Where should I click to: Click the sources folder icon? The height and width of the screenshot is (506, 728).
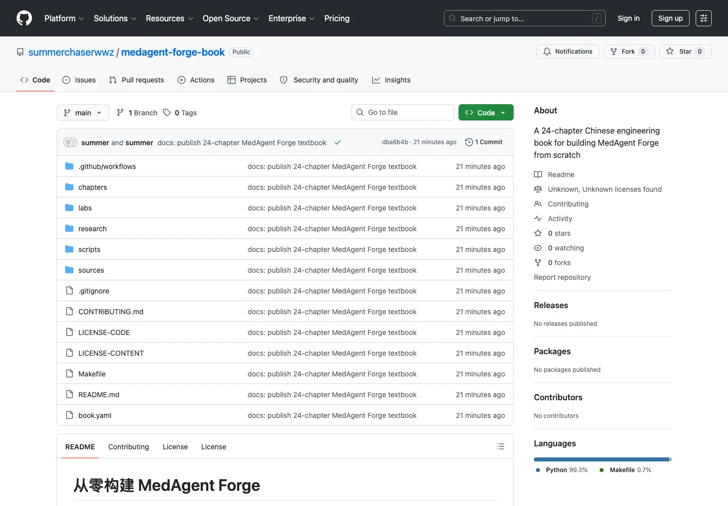tap(69, 270)
